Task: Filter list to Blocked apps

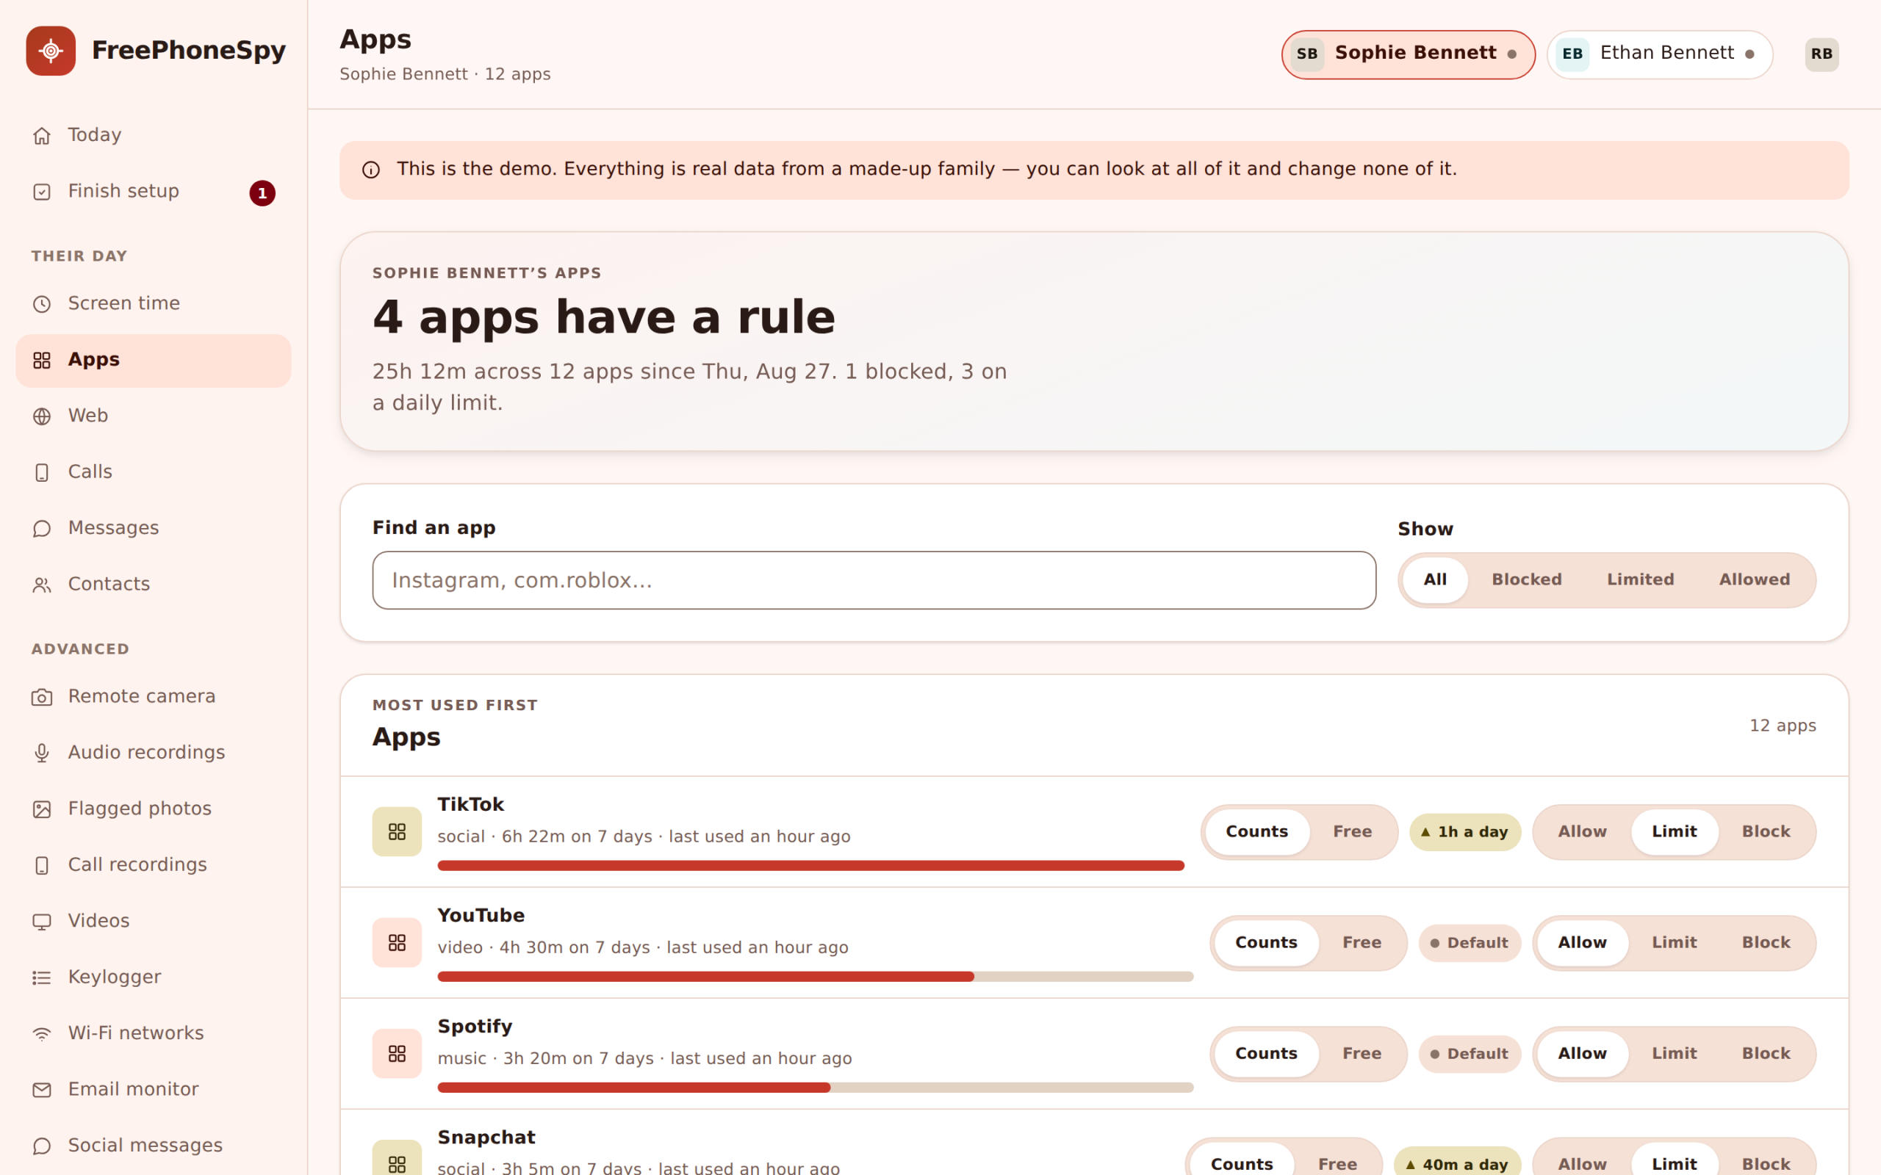Action: click(1527, 579)
